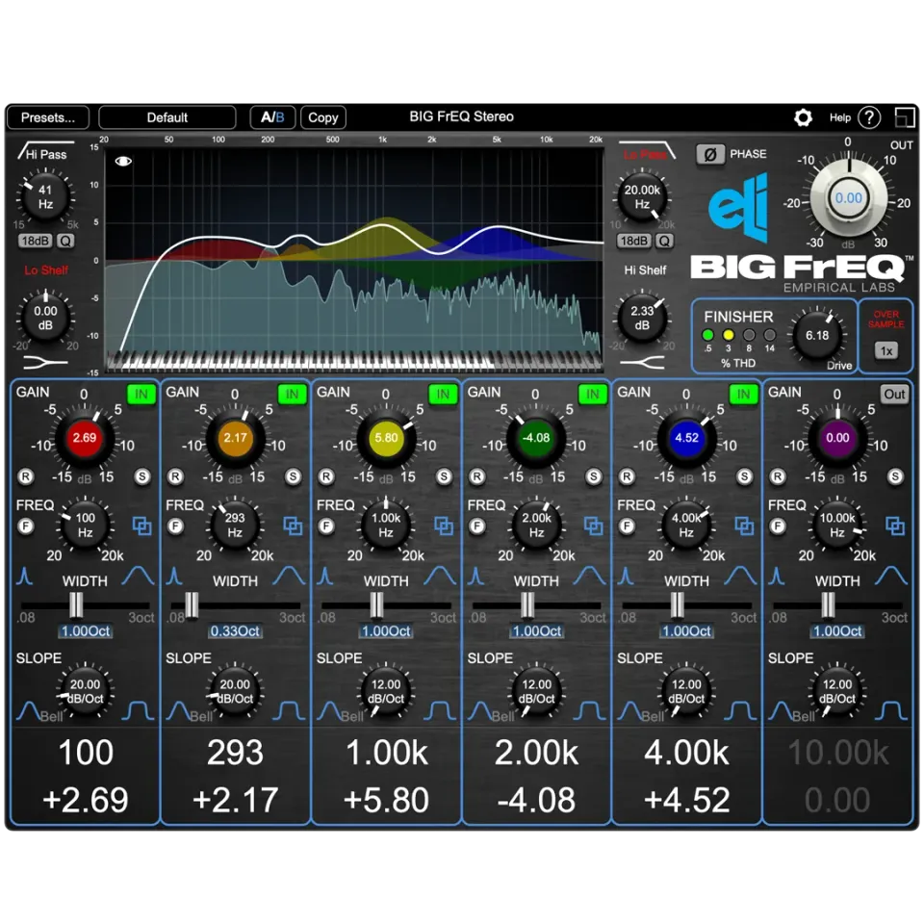Click the red Lo Shelf label
924x924 pixels.
pyautogui.click(x=46, y=269)
